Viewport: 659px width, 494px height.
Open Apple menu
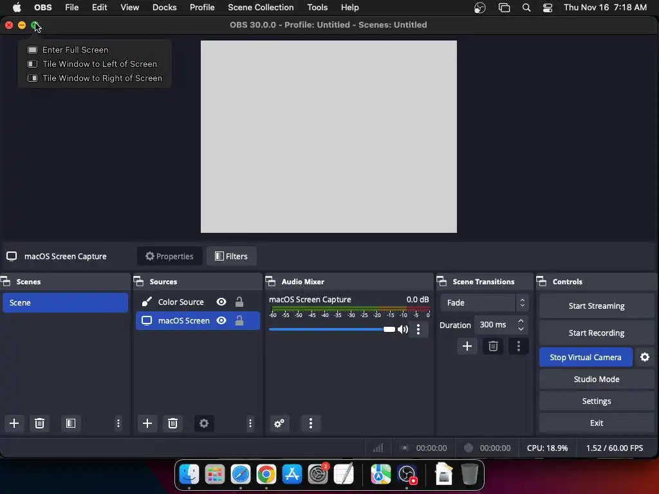(x=17, y=8)
